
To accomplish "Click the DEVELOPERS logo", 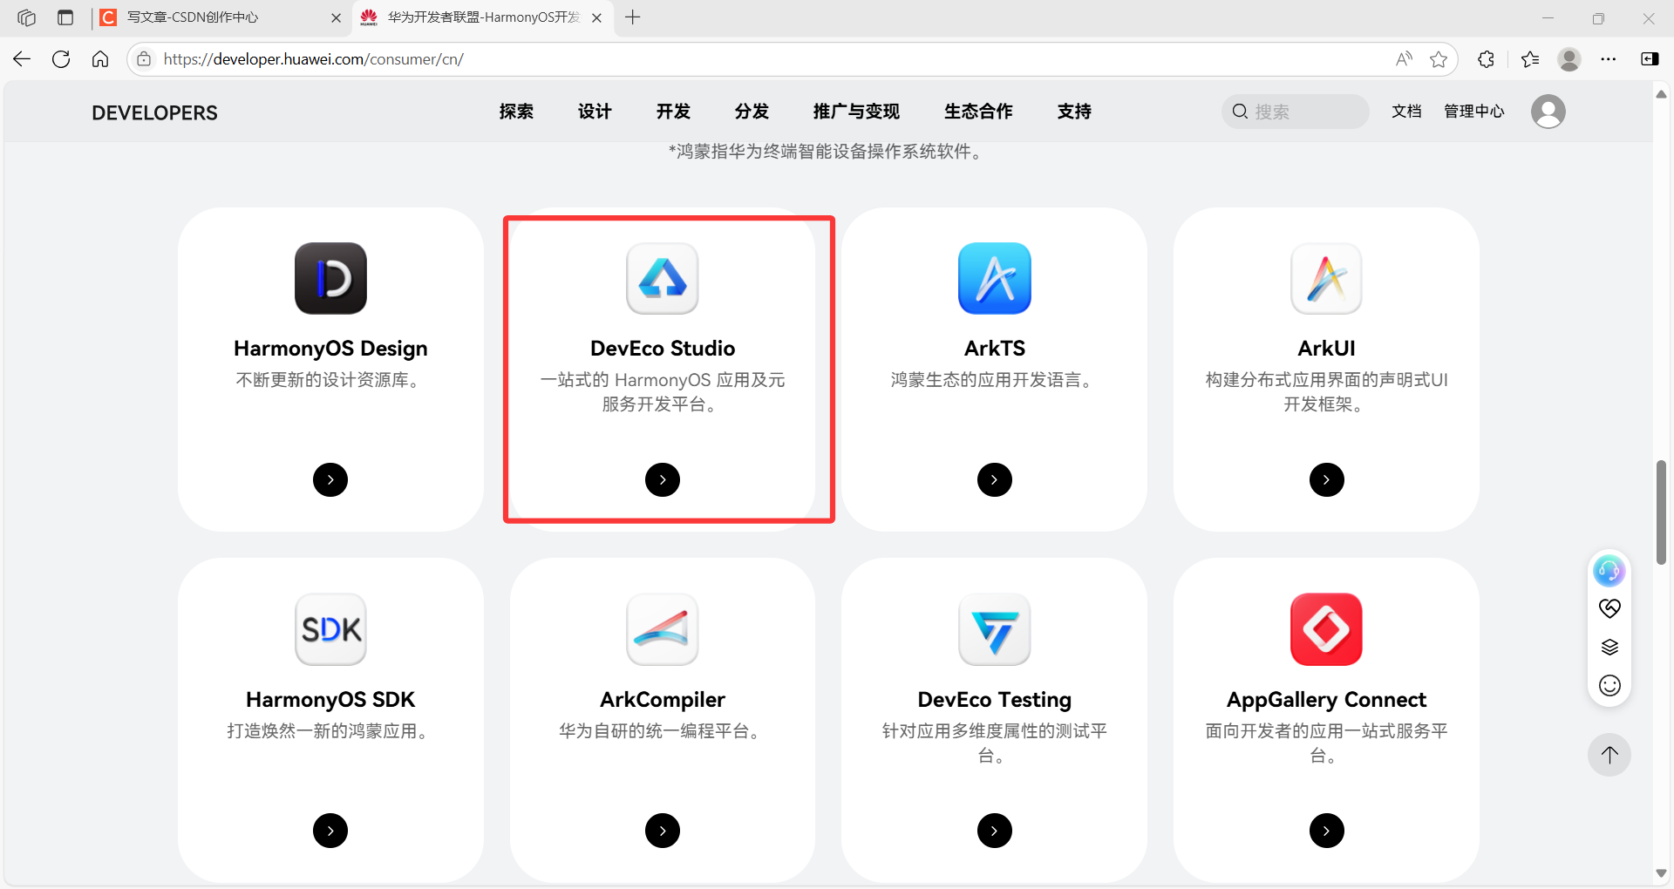I will click(154, 112).
